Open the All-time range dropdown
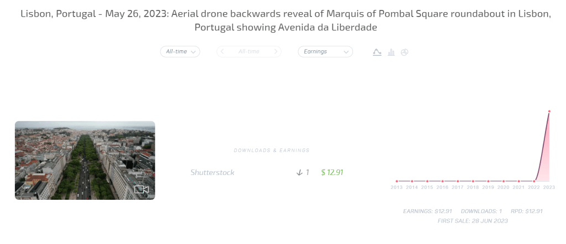 [x=180, y=51]
